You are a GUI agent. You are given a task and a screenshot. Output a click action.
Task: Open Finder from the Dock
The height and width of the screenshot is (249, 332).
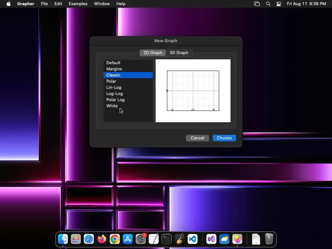point(63,239)
